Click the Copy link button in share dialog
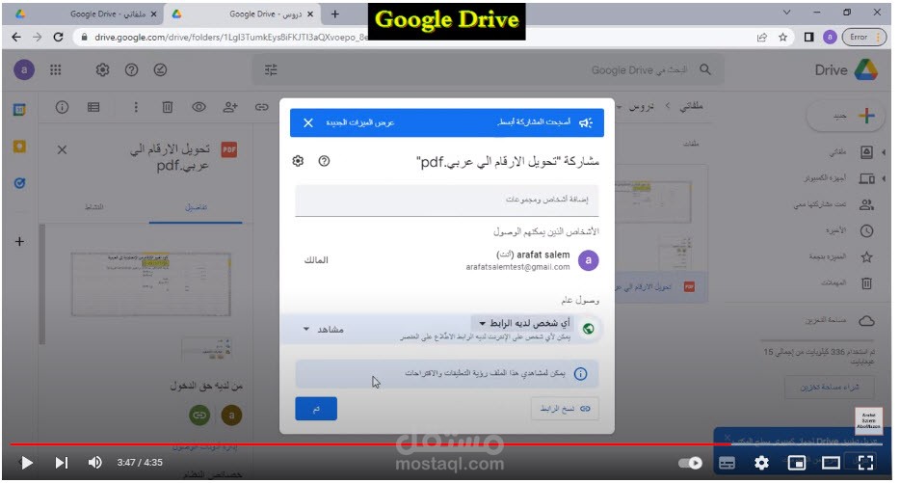 pyautogui.click(x=565, y=409)
